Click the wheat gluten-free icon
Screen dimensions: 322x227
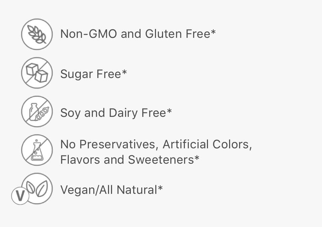click(x=37, y=34)
